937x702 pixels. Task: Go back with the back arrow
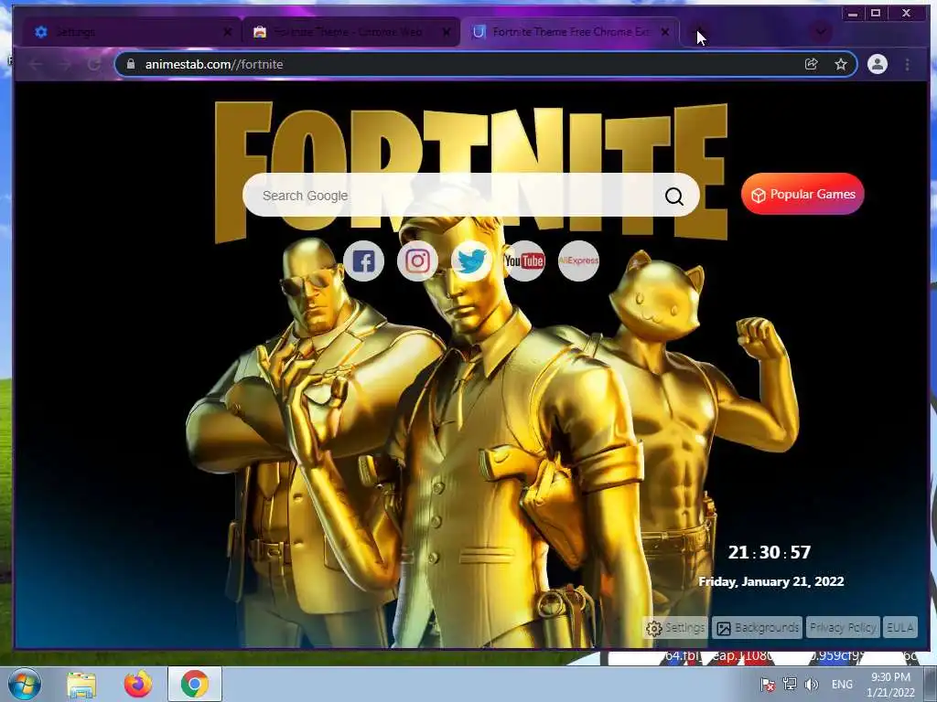[x=36, y=65]
